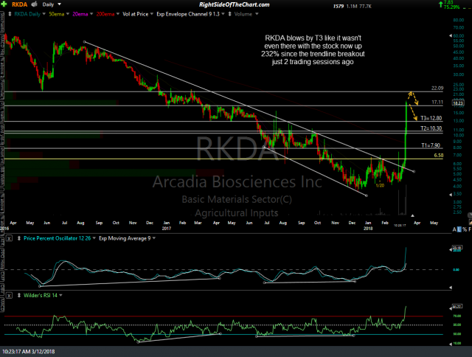Image resolution: width=472 pixels, height=357 pixels.
Task: Click the price axis arrow beside 3.50
Action: click(451, 195)
